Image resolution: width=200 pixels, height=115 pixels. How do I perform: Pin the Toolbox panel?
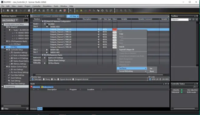point(197,16)
